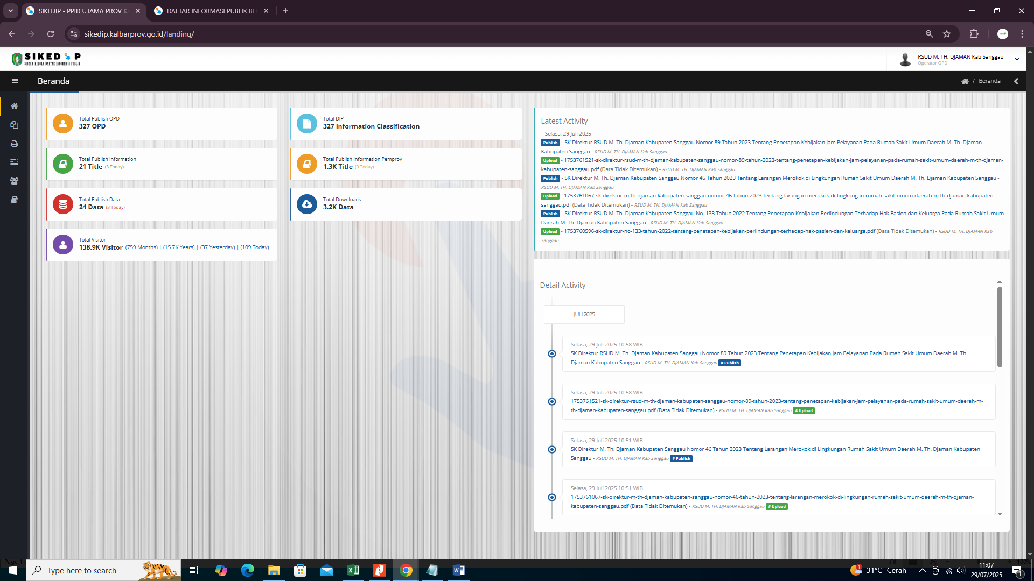Open File Explorer from the taskbar

(x=274, y=570)
